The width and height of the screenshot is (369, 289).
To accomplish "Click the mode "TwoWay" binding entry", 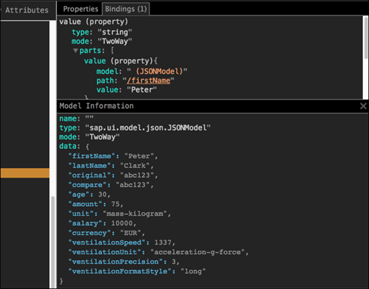I will point(102,41).
